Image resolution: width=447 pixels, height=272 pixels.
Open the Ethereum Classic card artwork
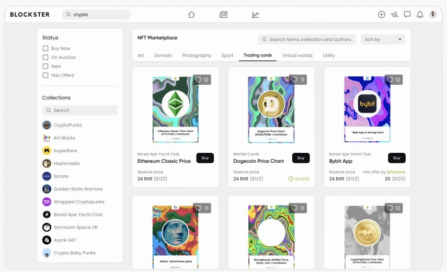tap(176, 109)
